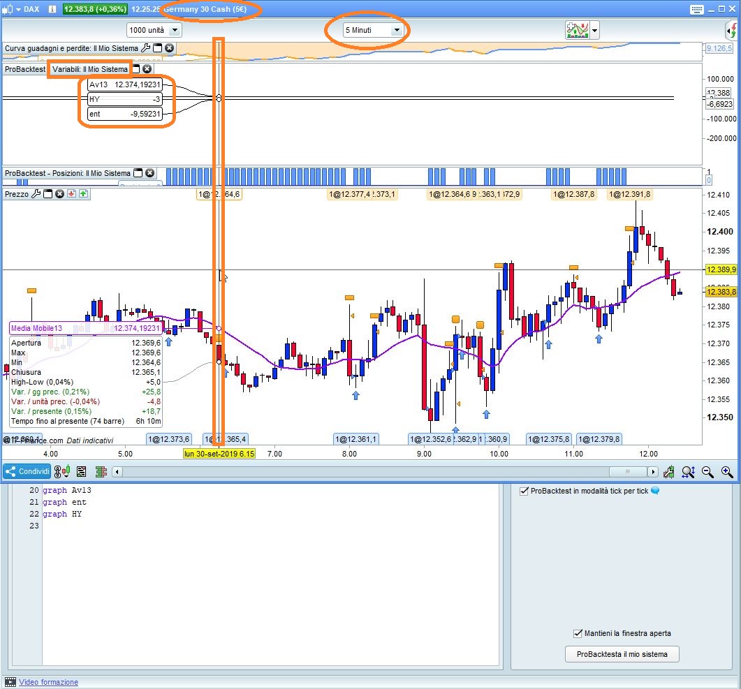This screenshot has width=741, height=689.
Task: Maximize the Prezzo price panel
Action: tap(47, 193)
